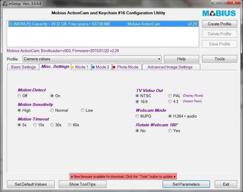Click the (Aspect Ratio) label
This screenshot has width=243, height=192.
point(192,101)
